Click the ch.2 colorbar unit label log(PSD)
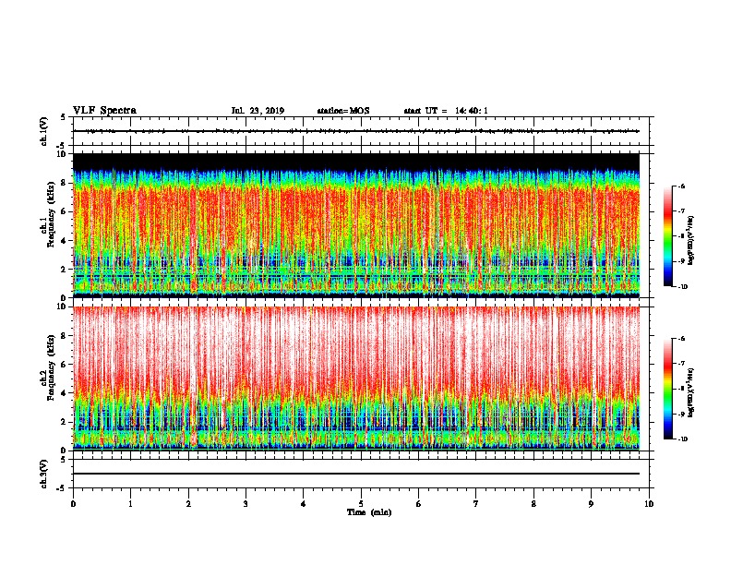 tap(690, 393)
